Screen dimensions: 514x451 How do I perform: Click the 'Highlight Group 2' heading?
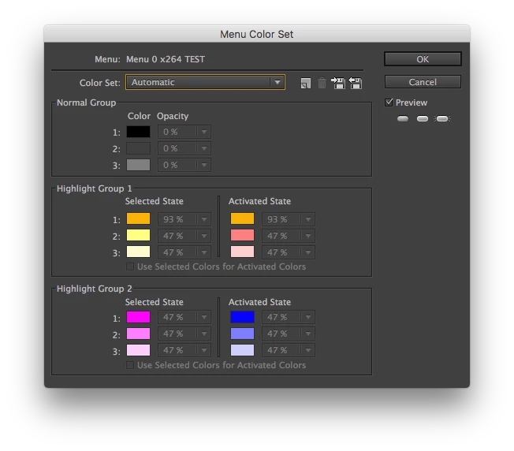tap(95, 289)
